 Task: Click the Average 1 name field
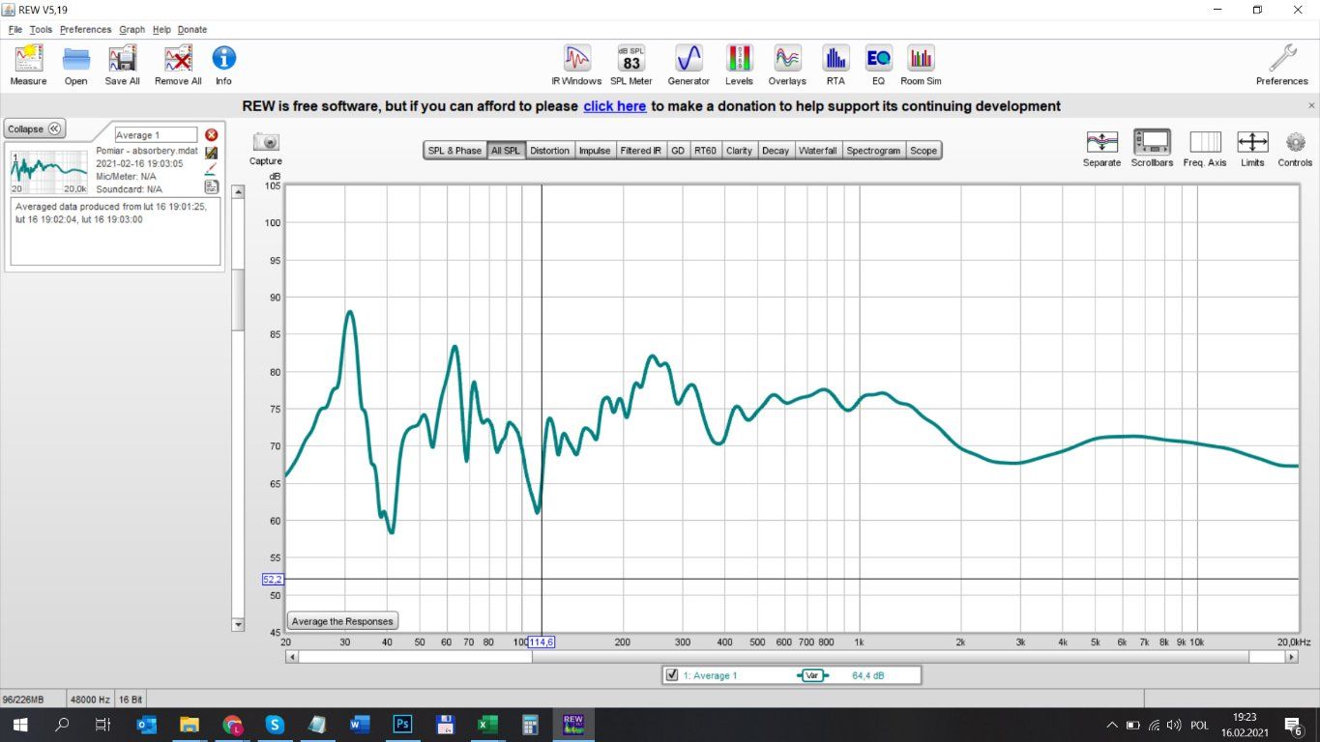156,135
